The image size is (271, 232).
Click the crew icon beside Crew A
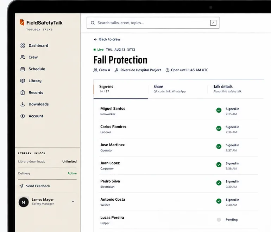95,70
